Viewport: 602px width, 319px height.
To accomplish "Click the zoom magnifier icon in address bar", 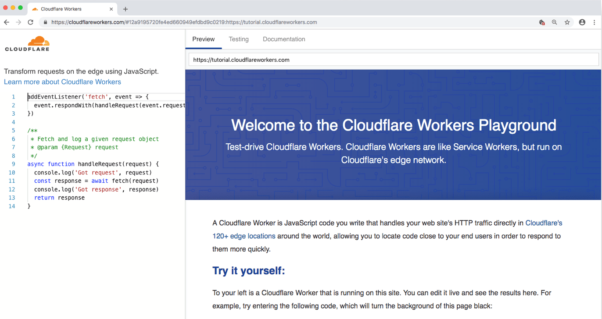I will click(555, 22).
